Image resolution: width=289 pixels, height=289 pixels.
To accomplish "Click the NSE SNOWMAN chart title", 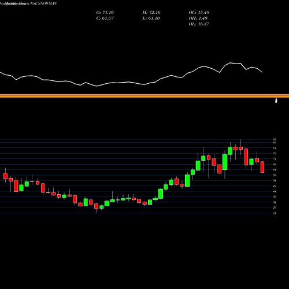I will [x=43, y=3].
